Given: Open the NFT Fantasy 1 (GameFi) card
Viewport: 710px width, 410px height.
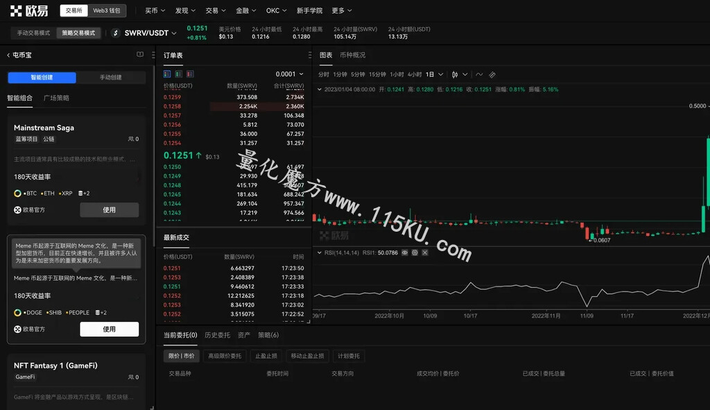Looking at the screenshot, I should 76,382.
